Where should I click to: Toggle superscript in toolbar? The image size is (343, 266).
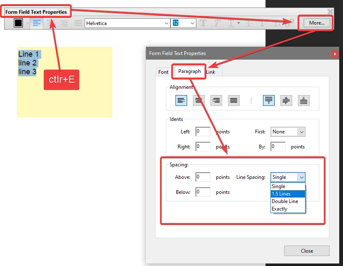[263, 23]
